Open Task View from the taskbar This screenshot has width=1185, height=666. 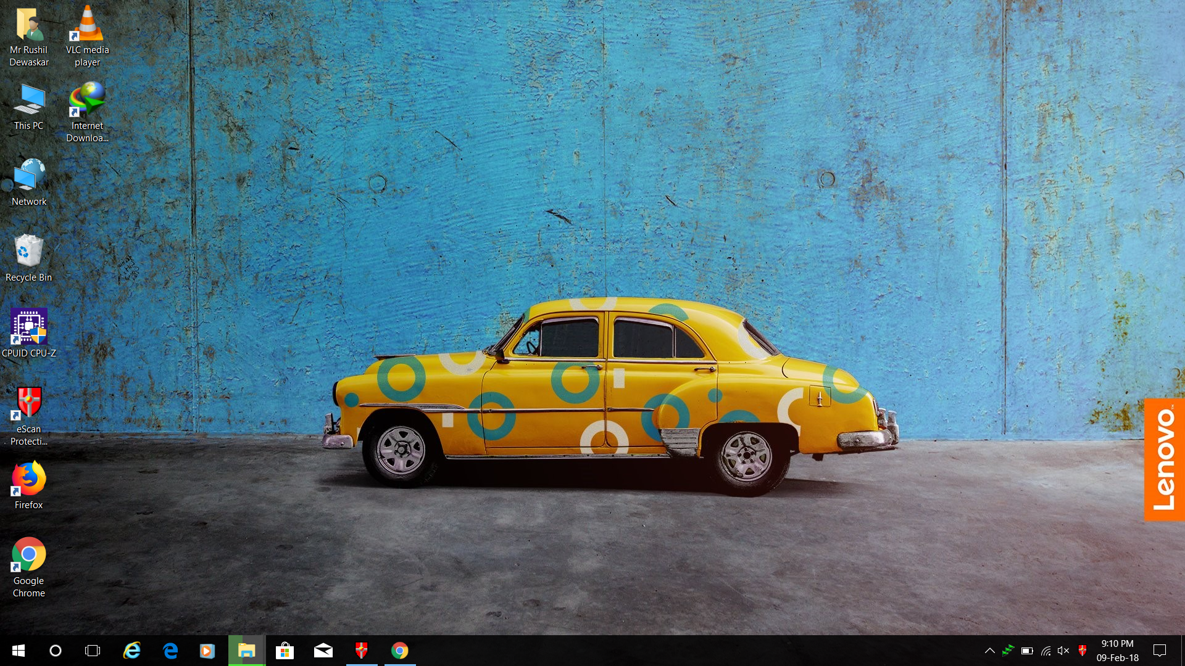(93, 651)
